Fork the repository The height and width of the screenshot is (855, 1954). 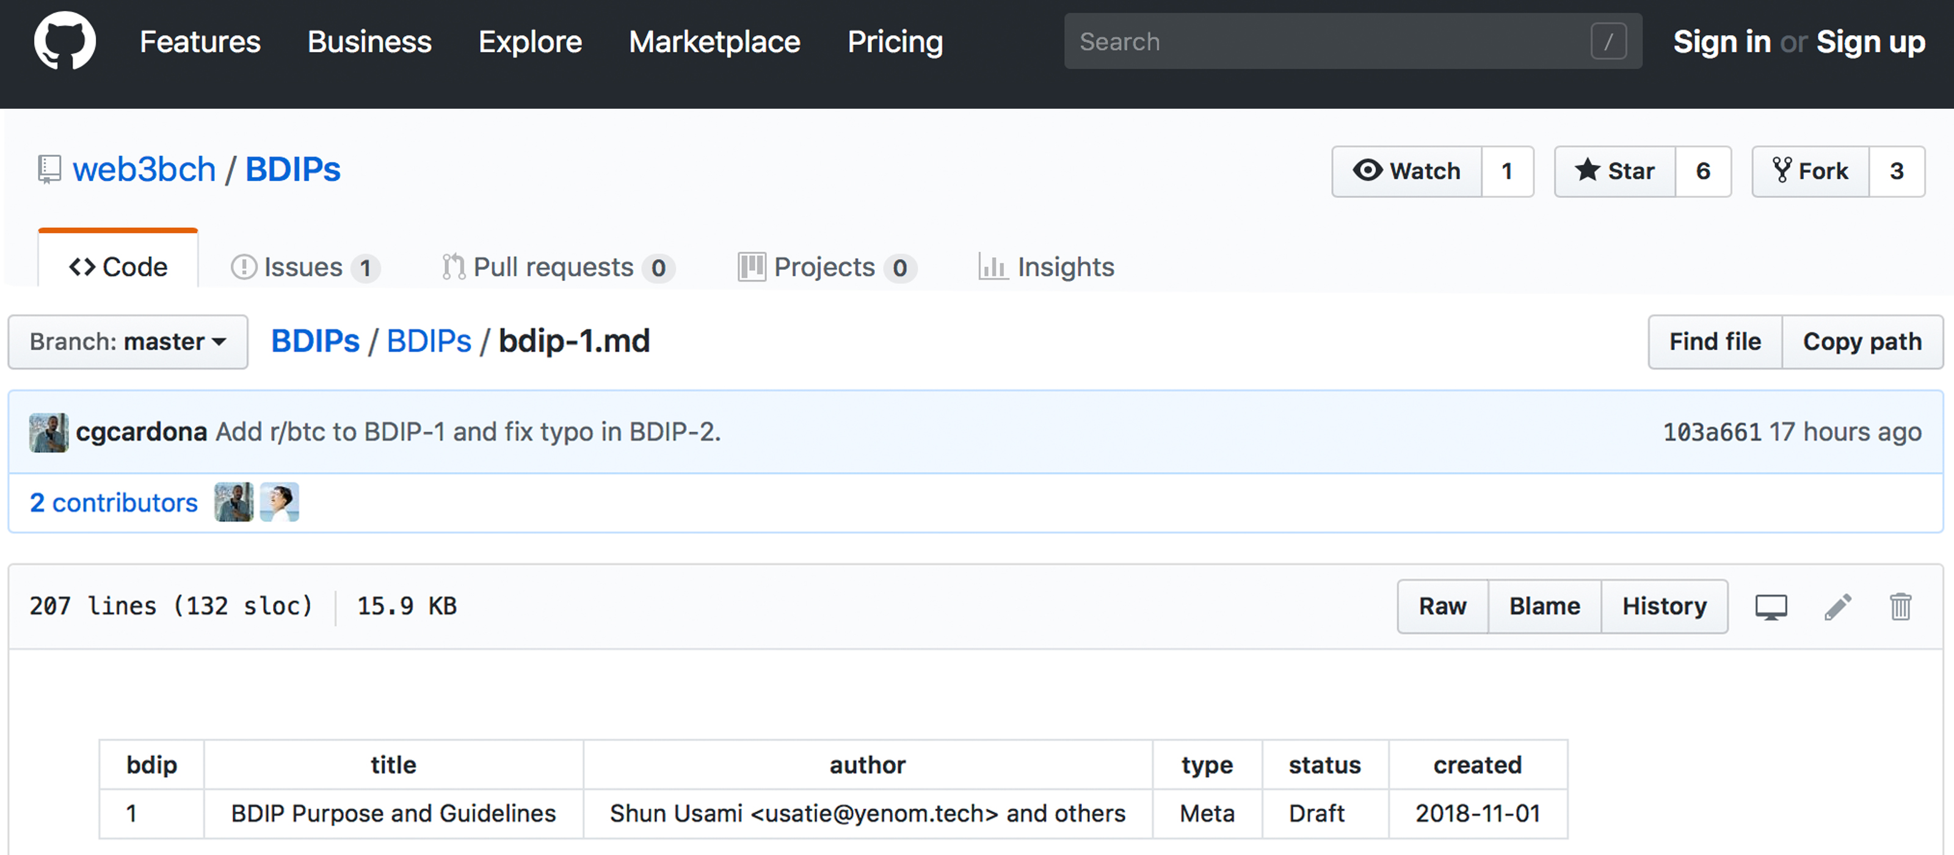point(1811,172)
